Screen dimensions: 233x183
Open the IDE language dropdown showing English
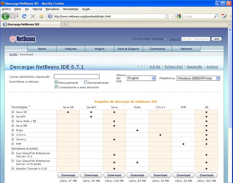click(141, 78)
